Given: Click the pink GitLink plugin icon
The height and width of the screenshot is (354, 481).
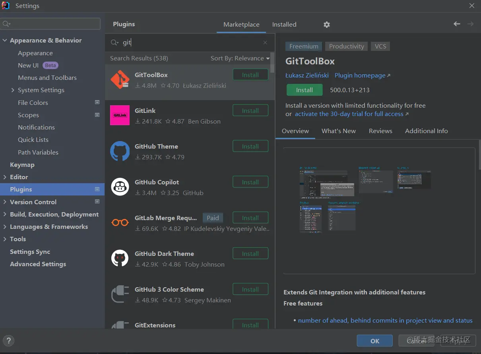Looking at the screenshot, I should [x=120, y=115].
